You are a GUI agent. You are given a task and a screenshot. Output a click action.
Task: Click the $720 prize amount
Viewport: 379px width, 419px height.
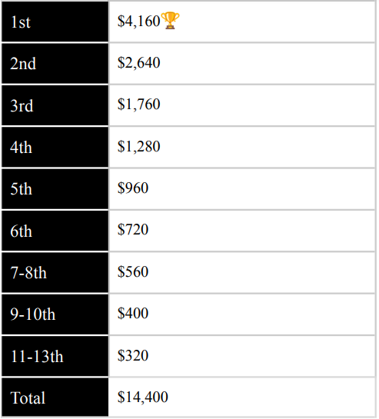133,230
